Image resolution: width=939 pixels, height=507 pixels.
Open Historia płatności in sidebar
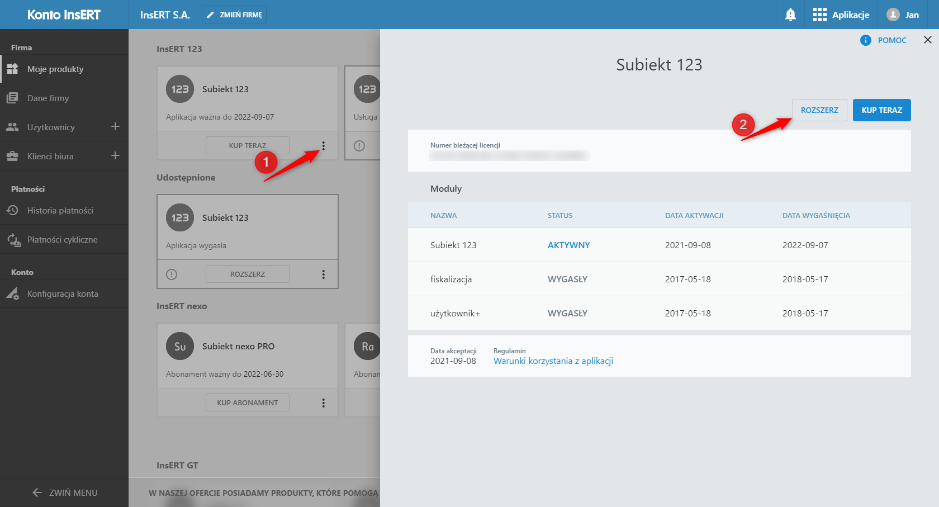[x=64, y=210]
